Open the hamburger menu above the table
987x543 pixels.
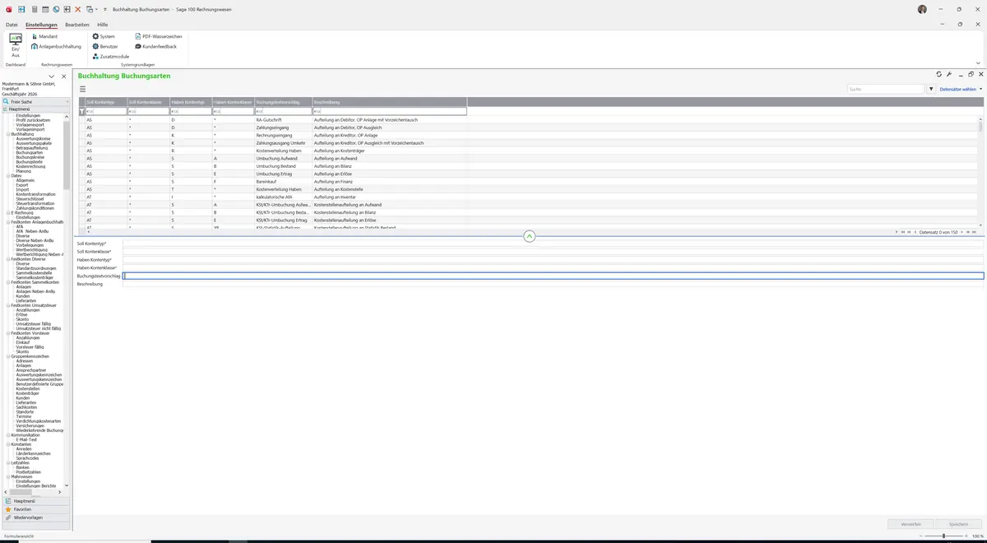pyautogui.click(x=82, y=89)
